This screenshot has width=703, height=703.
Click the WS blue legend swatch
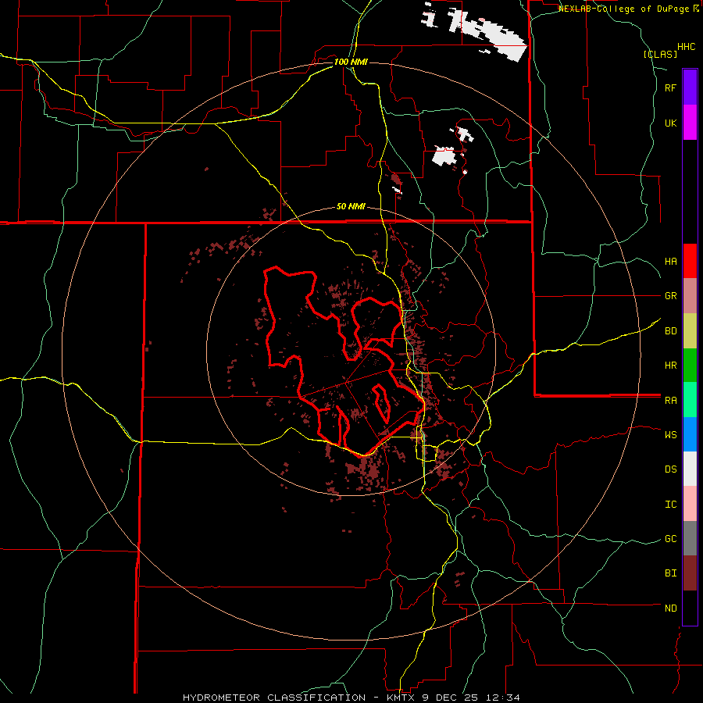coord(690,434)
